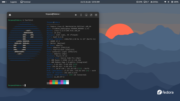Click the Fedora ASCII logo art

[26, 41]
